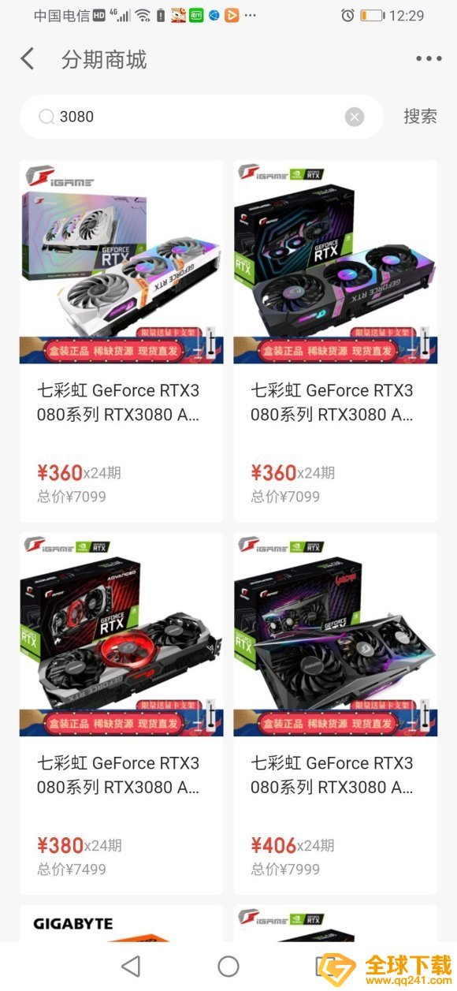Open the red-fan iGame Advanced card image
The height and width of the screenshot is (991, 457).
pos(121,634)
